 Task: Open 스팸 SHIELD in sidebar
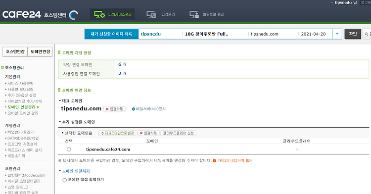pyautogui.click(x=18, y=187)
